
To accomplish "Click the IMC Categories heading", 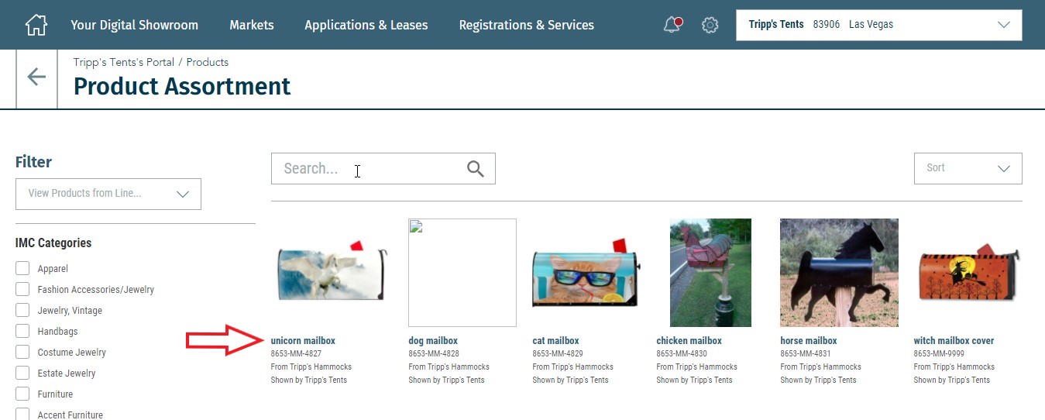I will [x=53, y=243].
